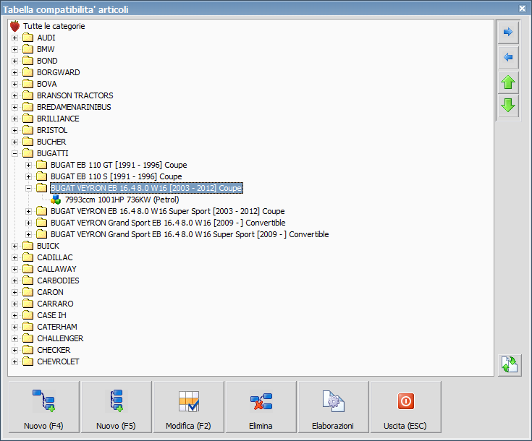This screenshot has height=441, width=532.
Task: Expand the AUDI tree node
Action: coord(14,38)
